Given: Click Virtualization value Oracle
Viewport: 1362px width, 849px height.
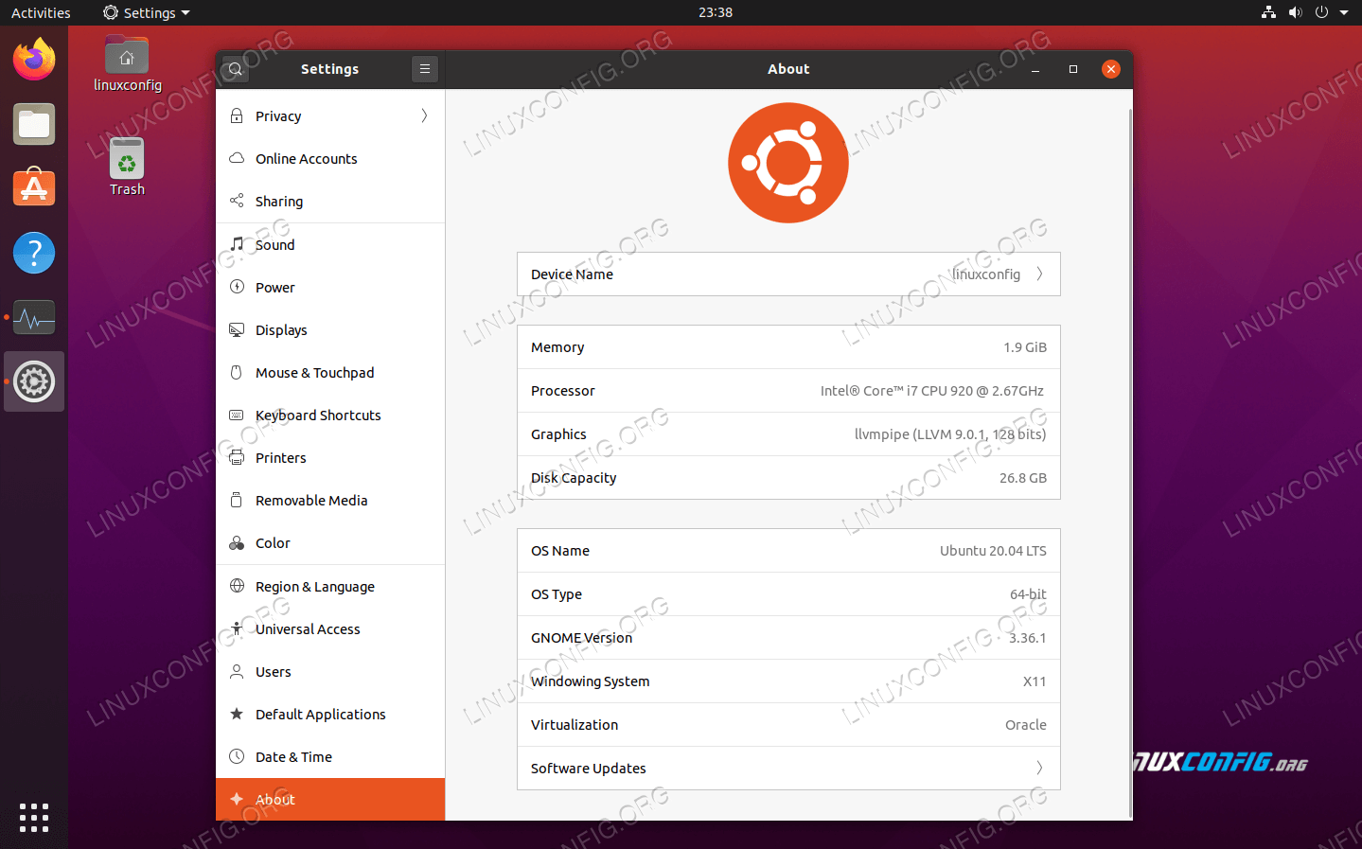Looking at the screenshot, I should (x=1026, y=725).
